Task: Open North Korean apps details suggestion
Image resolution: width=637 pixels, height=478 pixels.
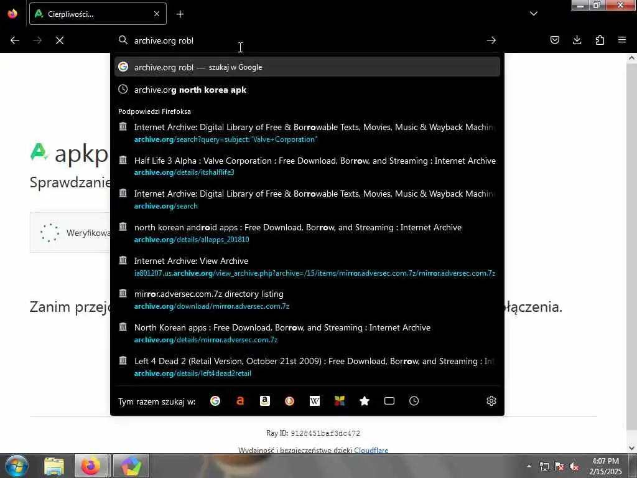Action: click(x=307, y=334)
